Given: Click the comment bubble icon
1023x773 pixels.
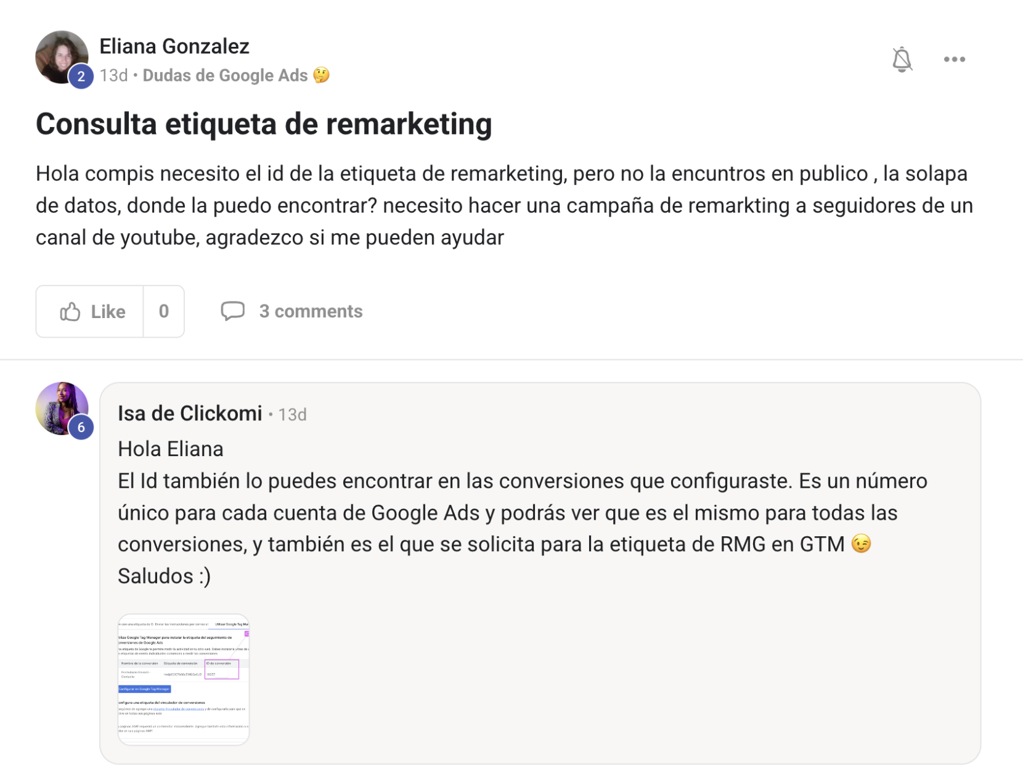Looking at the screenshot, I should coord(233,311).
